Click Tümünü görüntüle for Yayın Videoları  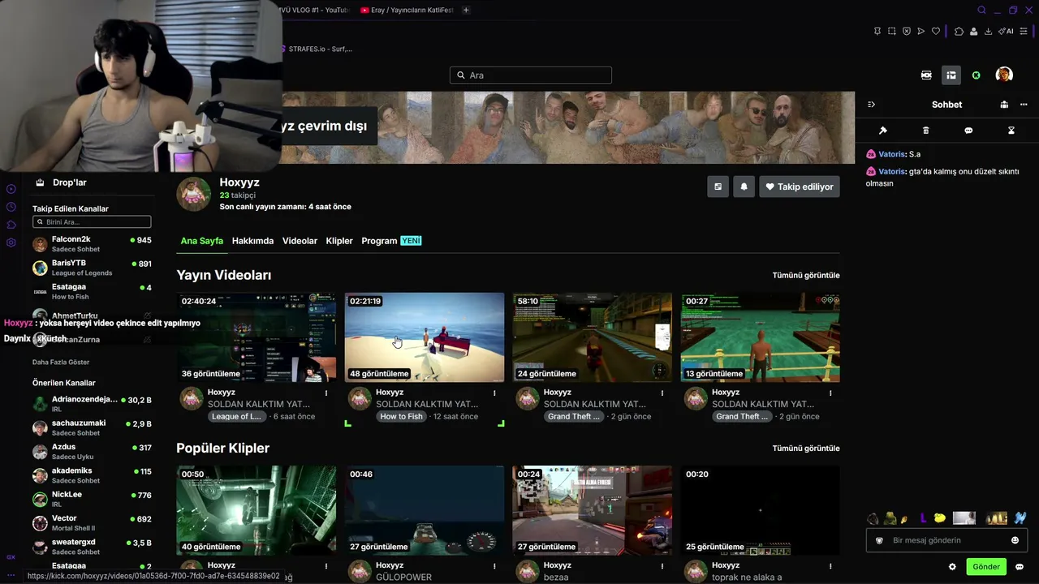click(806, 276)
